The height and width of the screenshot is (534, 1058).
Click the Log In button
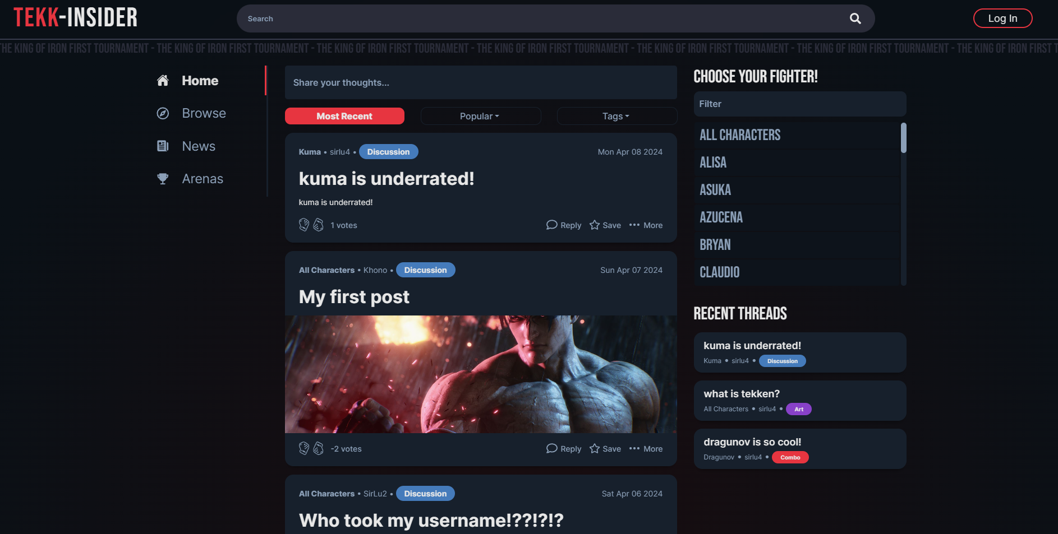tap(1002, 18)
